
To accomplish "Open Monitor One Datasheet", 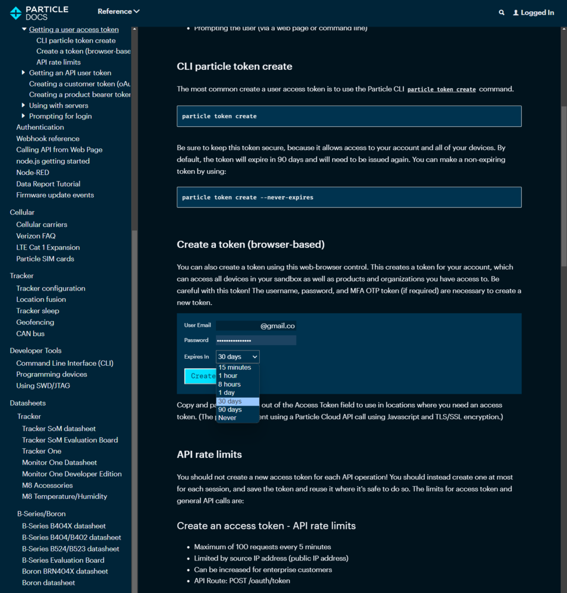I will click(59, 462).
